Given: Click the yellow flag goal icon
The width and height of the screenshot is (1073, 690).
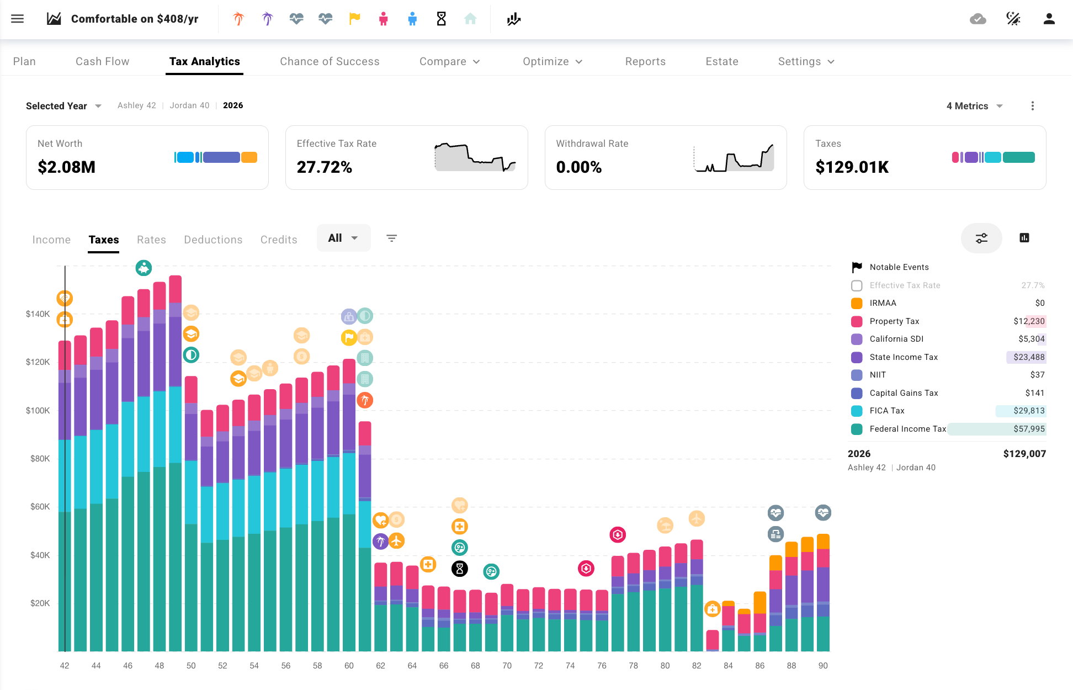Looking at the screenshot, I should pyautogui.click(x=354, y=19).
